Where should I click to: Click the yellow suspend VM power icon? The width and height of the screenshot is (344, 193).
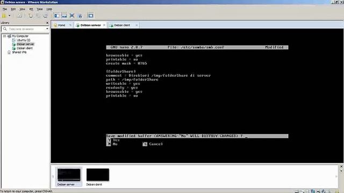pyautogui.click(x=4, y=16)
